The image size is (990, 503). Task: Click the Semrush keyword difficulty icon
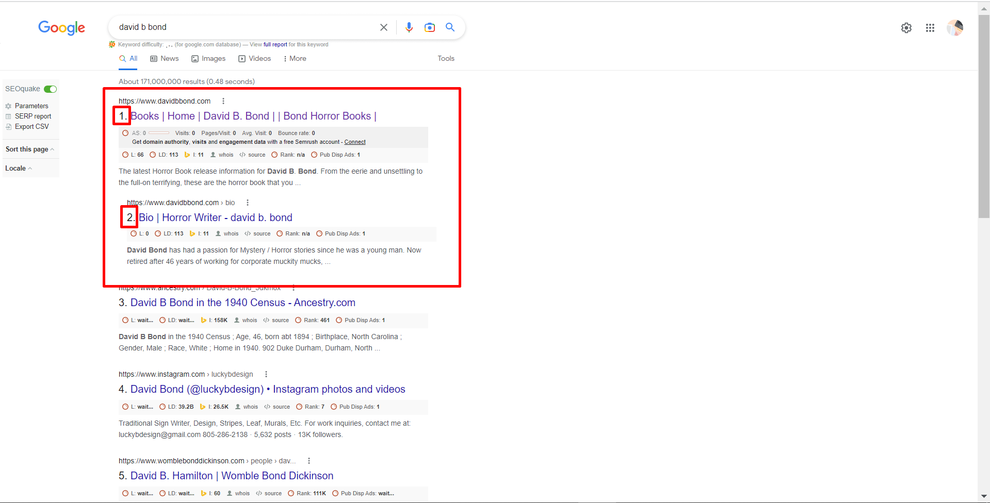pyautogui.click(x=112, y=44)
